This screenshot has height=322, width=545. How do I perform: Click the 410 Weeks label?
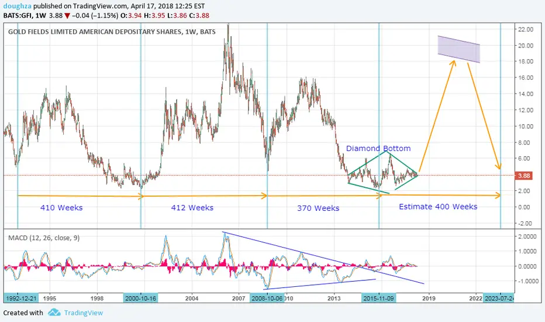pyautogui.click(x=61, y=207)
